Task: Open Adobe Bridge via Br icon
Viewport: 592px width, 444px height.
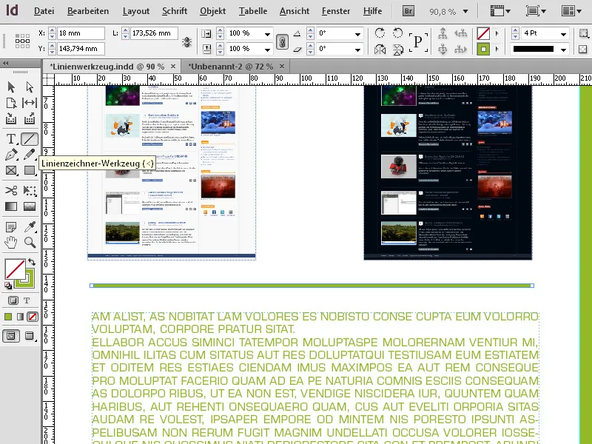Action: click(408, 11)
